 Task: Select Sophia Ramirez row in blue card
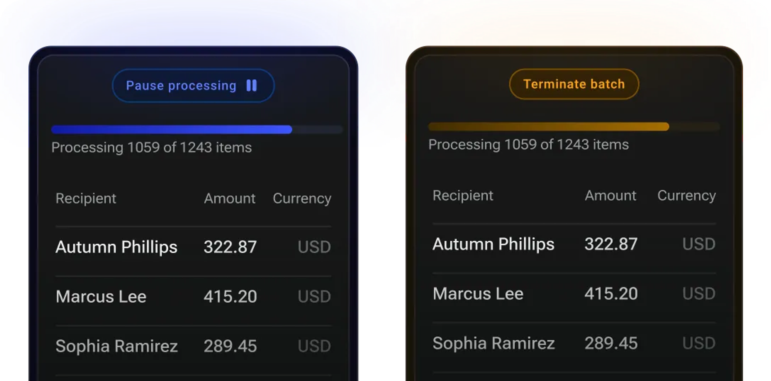pyautogui.click(x=193, y=346)
